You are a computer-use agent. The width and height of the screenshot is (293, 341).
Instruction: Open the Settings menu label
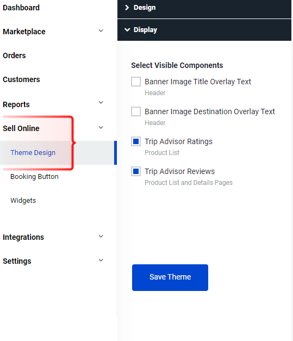(17, 261)
